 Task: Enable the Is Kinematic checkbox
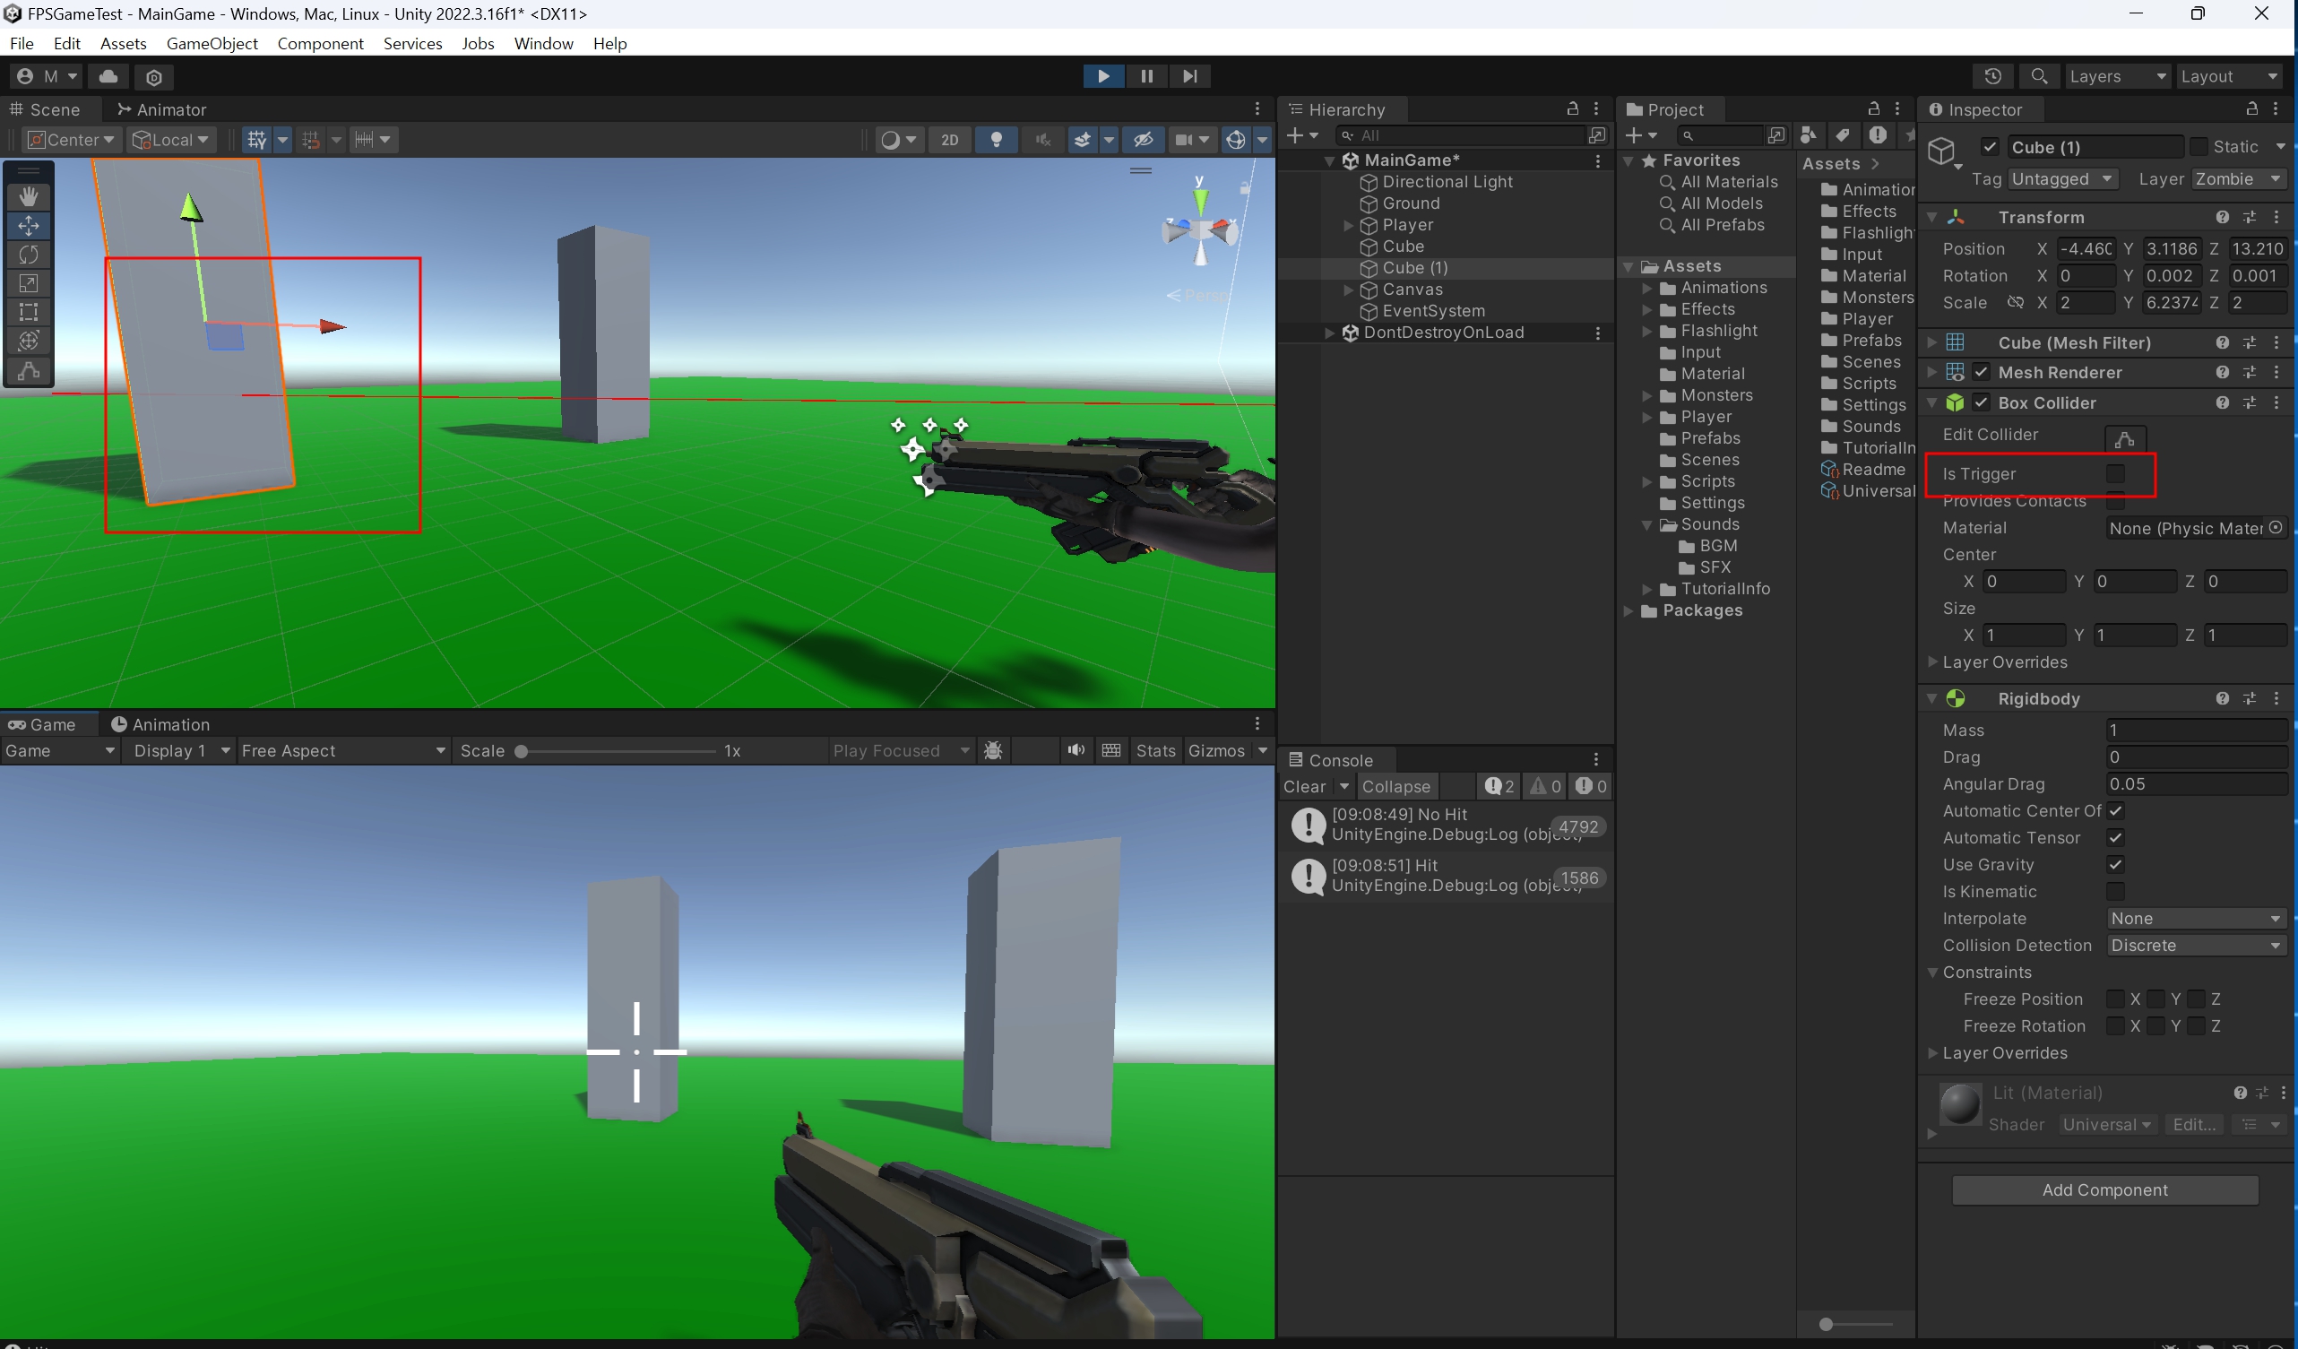2114,891
